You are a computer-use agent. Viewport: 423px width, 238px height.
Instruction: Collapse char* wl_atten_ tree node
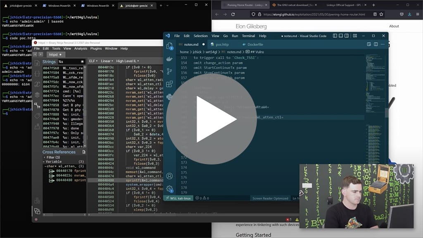click(45, 166)
